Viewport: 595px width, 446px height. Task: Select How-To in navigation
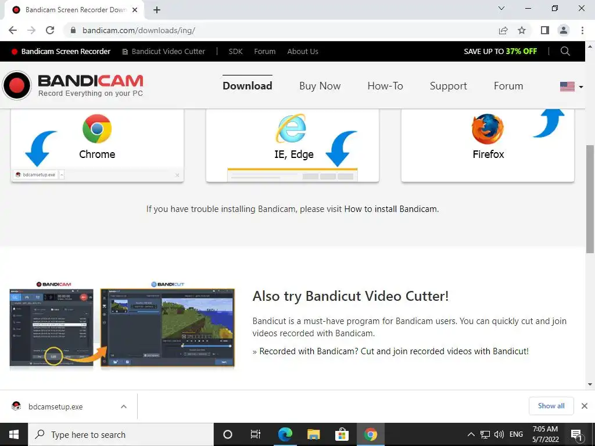pyautogui.click(x=385, y=86)
